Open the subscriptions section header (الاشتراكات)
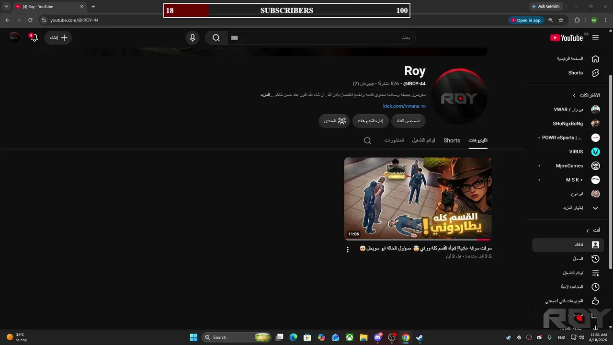 (x=586, y=95)
